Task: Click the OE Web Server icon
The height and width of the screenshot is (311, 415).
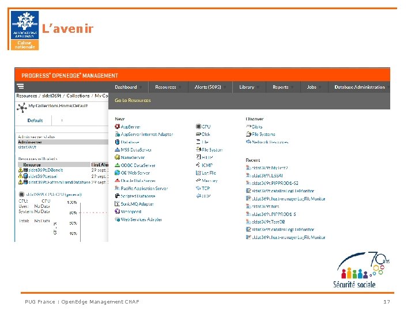Action: (x=117, y=173)
